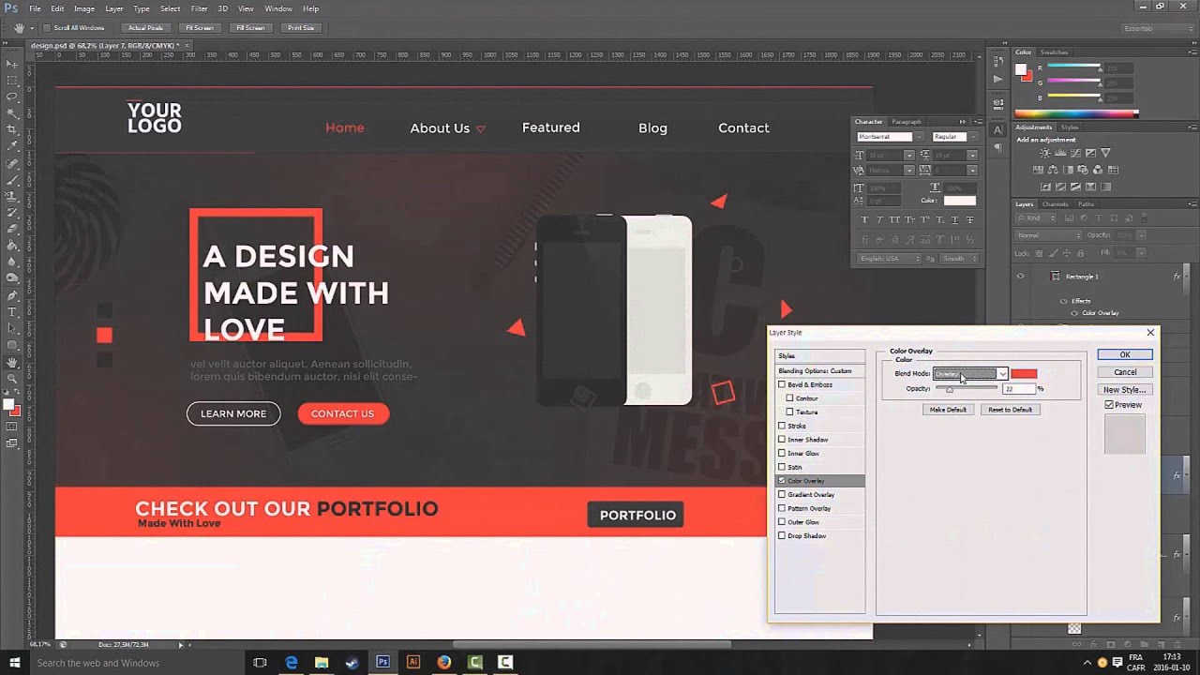
Task: Click the fx icon on Rectangle 1 layer
Action: tap(1177, 277)
